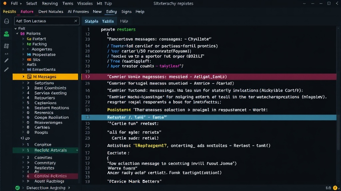Select the upper pencil icon in sidebar

click(7, 60)
